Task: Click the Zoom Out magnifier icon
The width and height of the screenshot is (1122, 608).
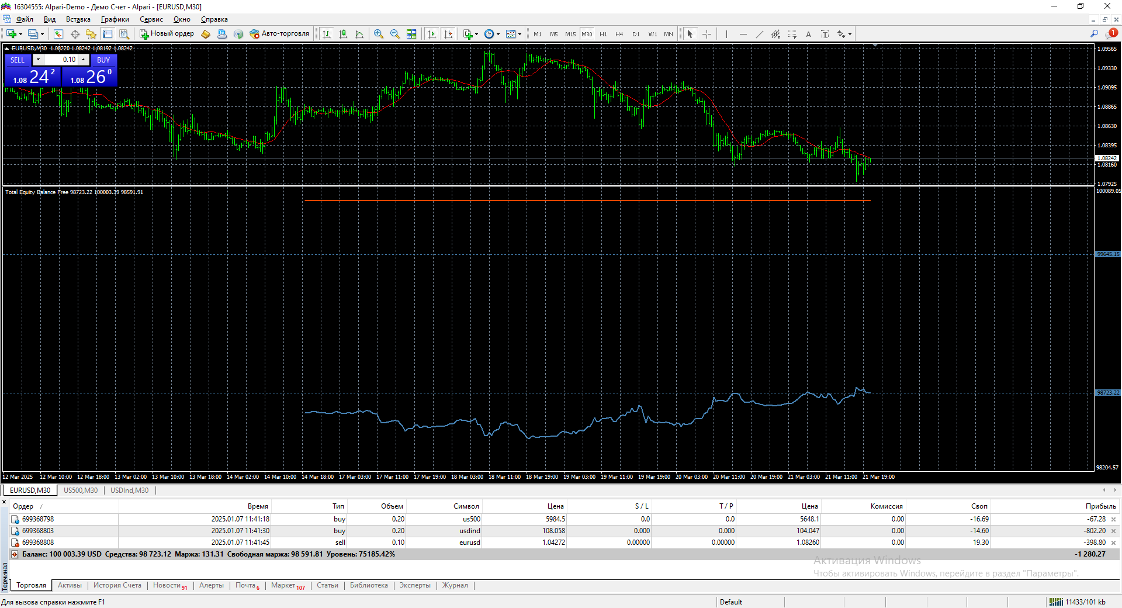Action: tap(395, 34)
